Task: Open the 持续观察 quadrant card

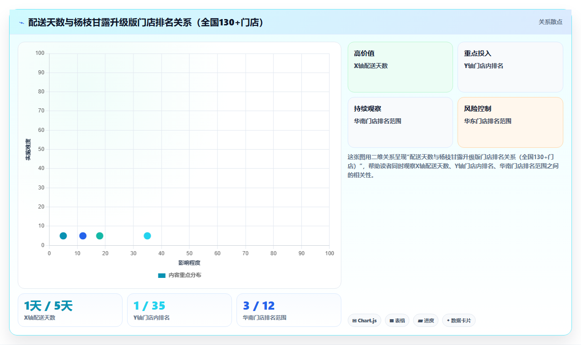Action: pyautogui.click(x=400, y=122)
